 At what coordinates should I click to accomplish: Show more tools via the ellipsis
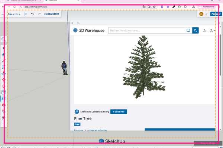coord(3,124)
